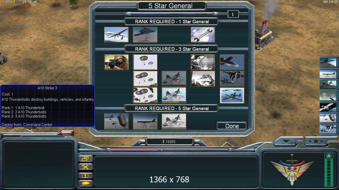Image resolution: width=339 pixels, height=190 pixels.
Task: Click the red experience progress bar
Action: (x=134, y=149)
